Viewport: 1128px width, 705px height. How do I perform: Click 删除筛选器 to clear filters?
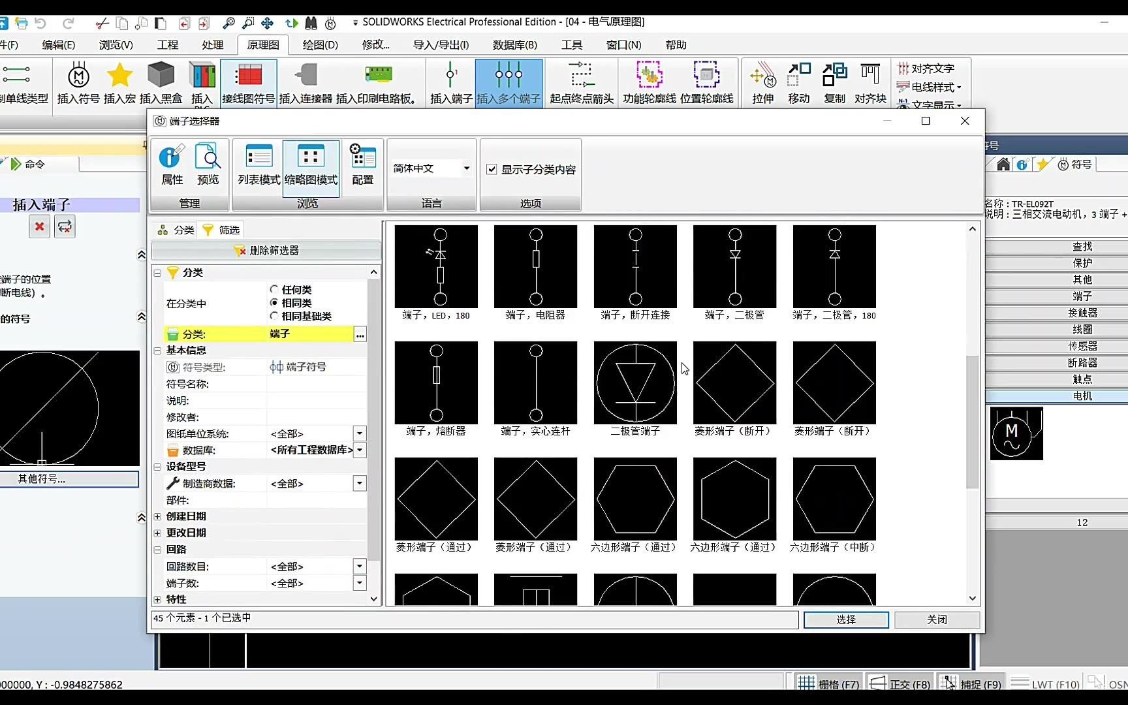[x=266, y=251]
